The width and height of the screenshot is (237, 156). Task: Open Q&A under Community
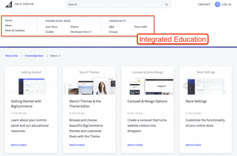click(111, 27)
